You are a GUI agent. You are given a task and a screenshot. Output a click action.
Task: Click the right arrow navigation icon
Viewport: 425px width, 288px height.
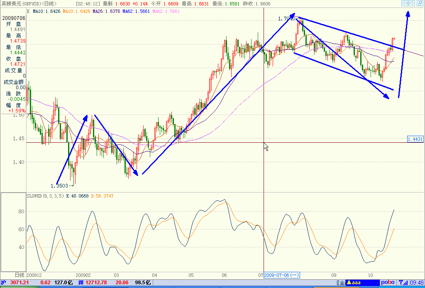click(412, 3)
